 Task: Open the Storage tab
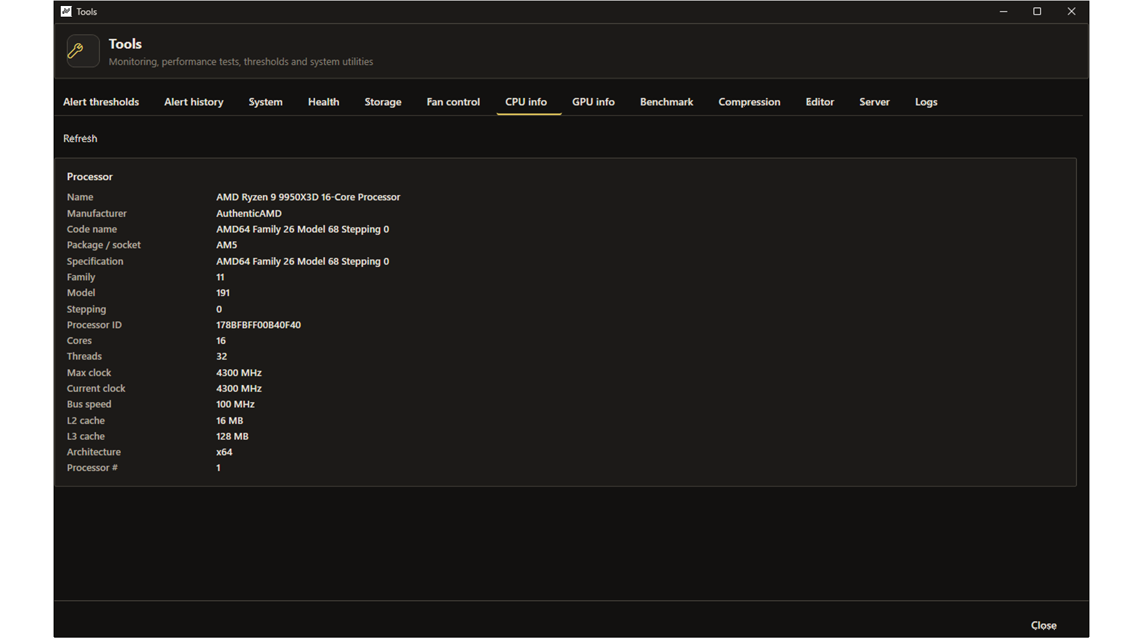383,102
